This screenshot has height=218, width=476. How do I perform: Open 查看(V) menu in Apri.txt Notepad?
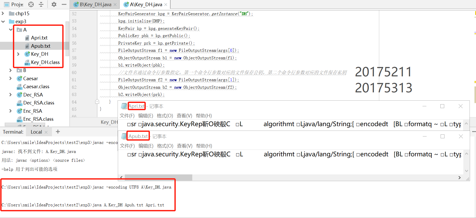(x=184, y=116)
